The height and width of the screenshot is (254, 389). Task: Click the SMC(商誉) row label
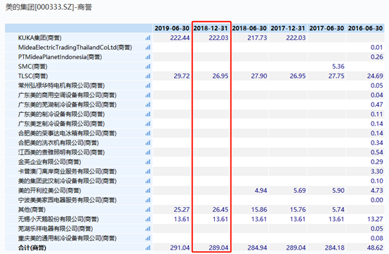33,67
